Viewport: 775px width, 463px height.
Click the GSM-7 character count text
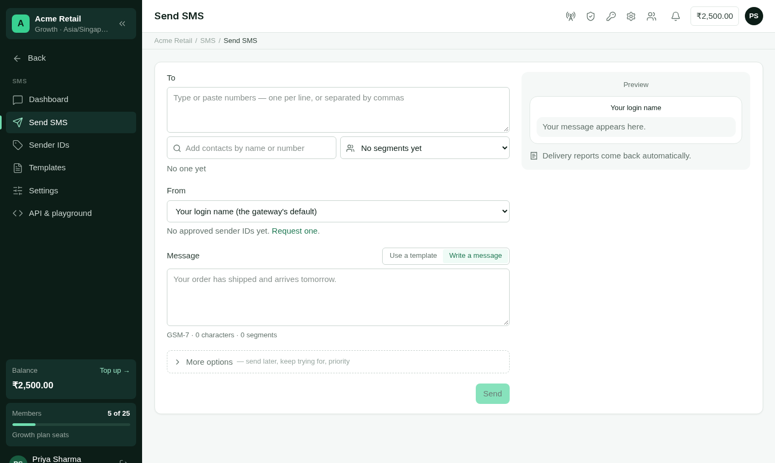[x=222, y=335]
